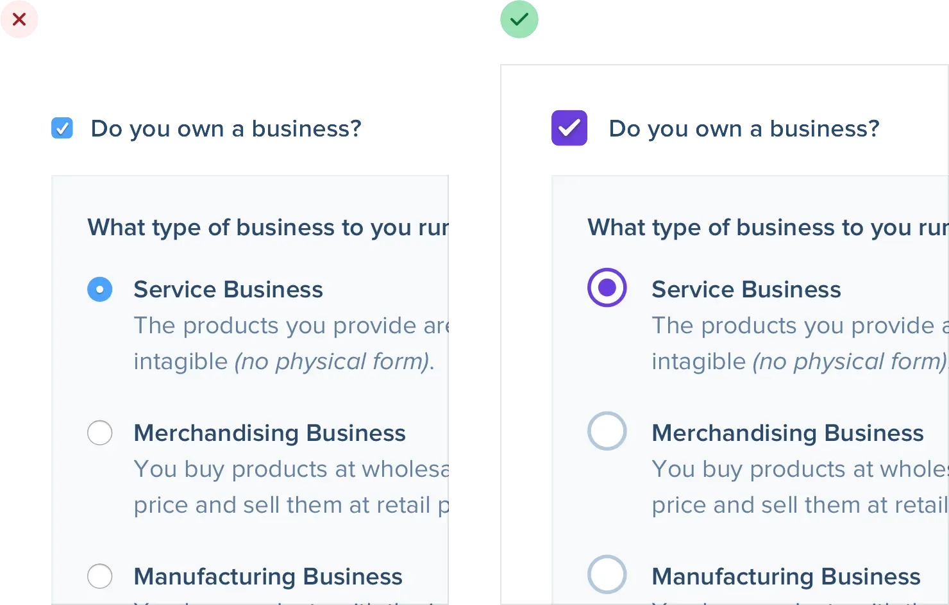The image size is (949, 605).
Task: Click the Service Business label in green-check example
Action: 746,290
